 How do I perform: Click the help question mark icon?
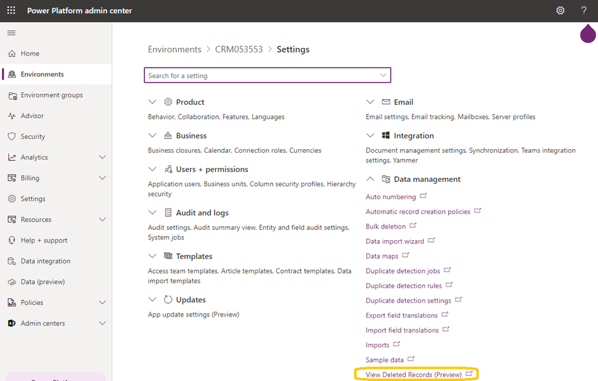583,10
